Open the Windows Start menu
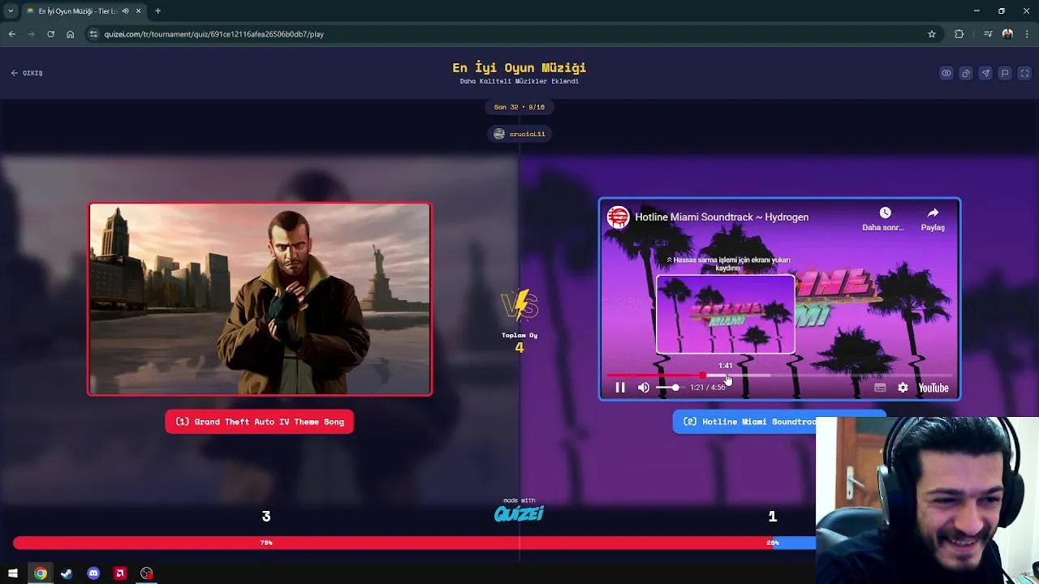The width and height of the screenshot is (1039, 584). tap(13, 573)
